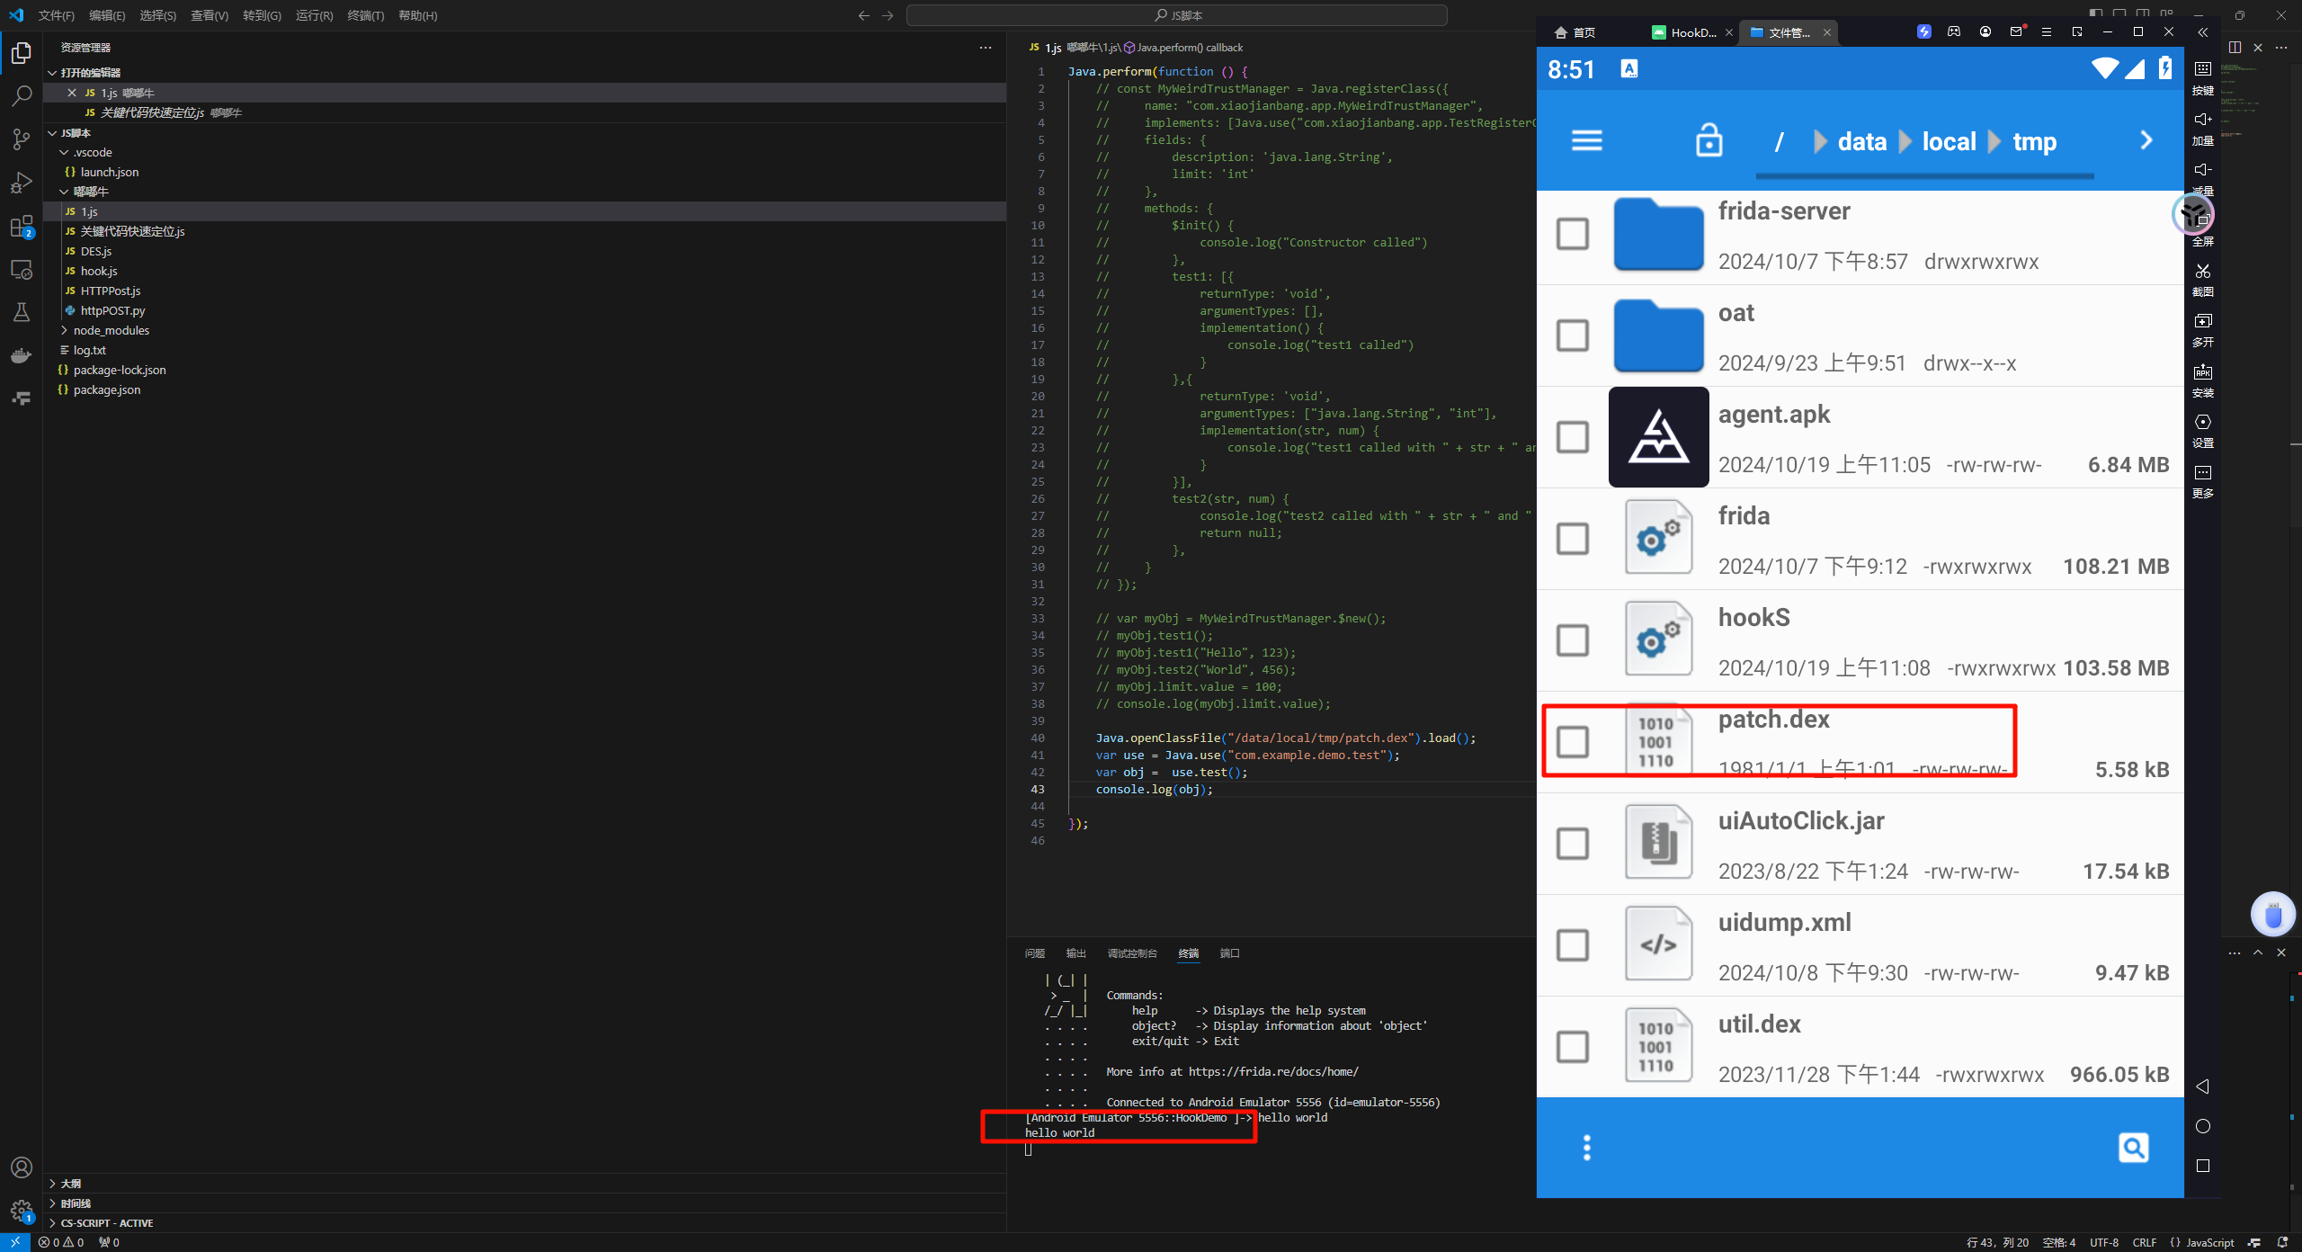
Task: Open the 终端(T) menu
Action: click(x=365, y=15)
